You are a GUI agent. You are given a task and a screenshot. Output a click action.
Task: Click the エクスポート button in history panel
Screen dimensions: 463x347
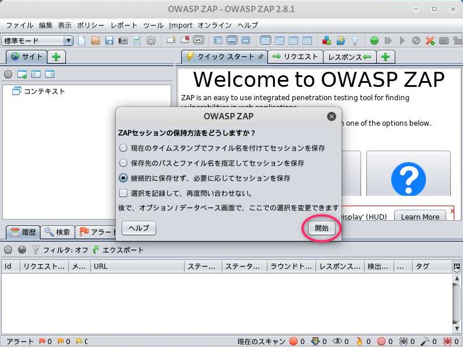118,250
